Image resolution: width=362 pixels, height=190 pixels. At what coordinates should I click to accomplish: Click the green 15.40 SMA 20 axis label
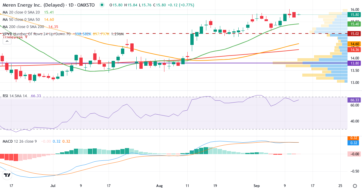click(x=354, y=24)
